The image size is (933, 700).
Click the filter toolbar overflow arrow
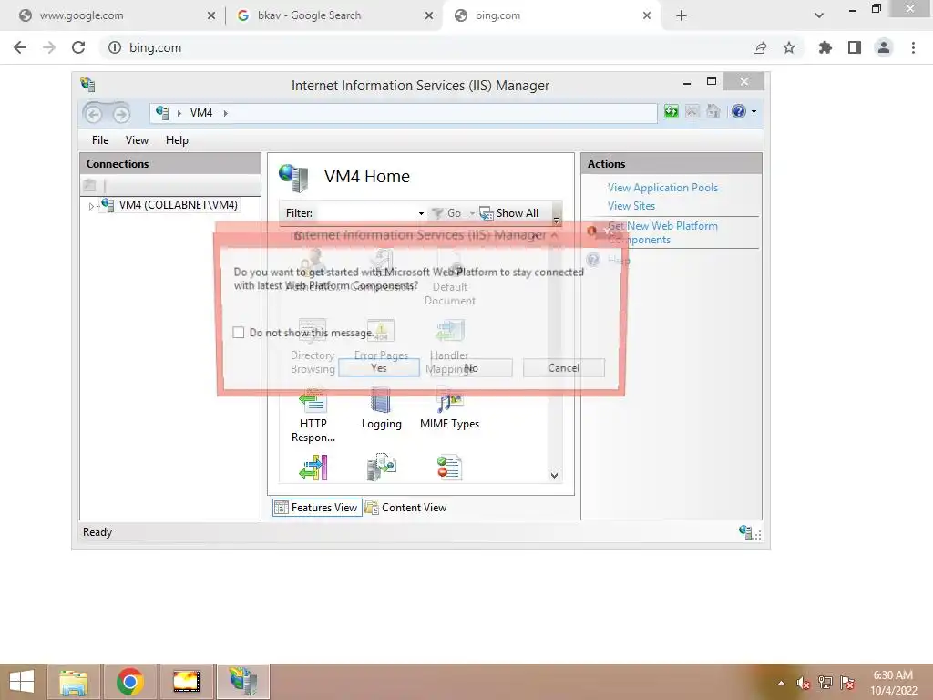pos(557,220)
